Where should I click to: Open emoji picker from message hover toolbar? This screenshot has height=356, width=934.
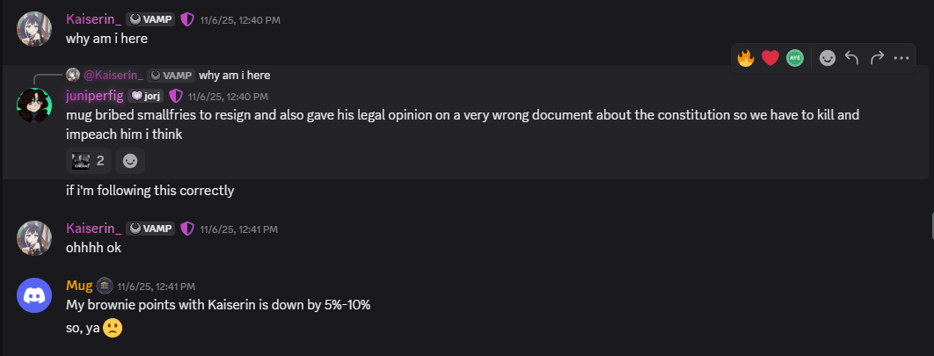[827, 58]
